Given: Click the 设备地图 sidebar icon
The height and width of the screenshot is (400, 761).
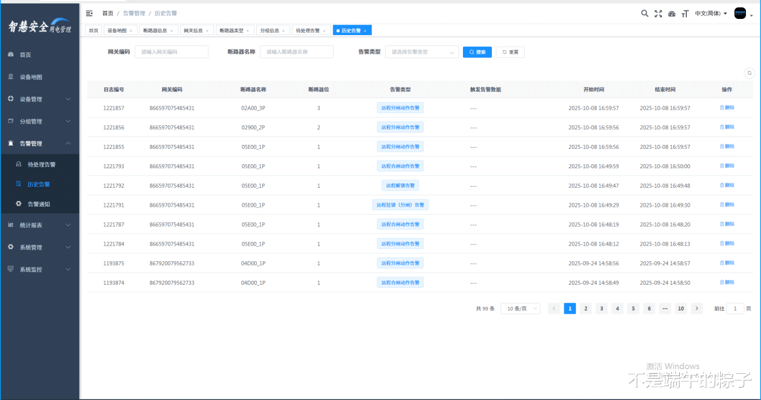Looking at the screenshot, I should click(11, 77).
